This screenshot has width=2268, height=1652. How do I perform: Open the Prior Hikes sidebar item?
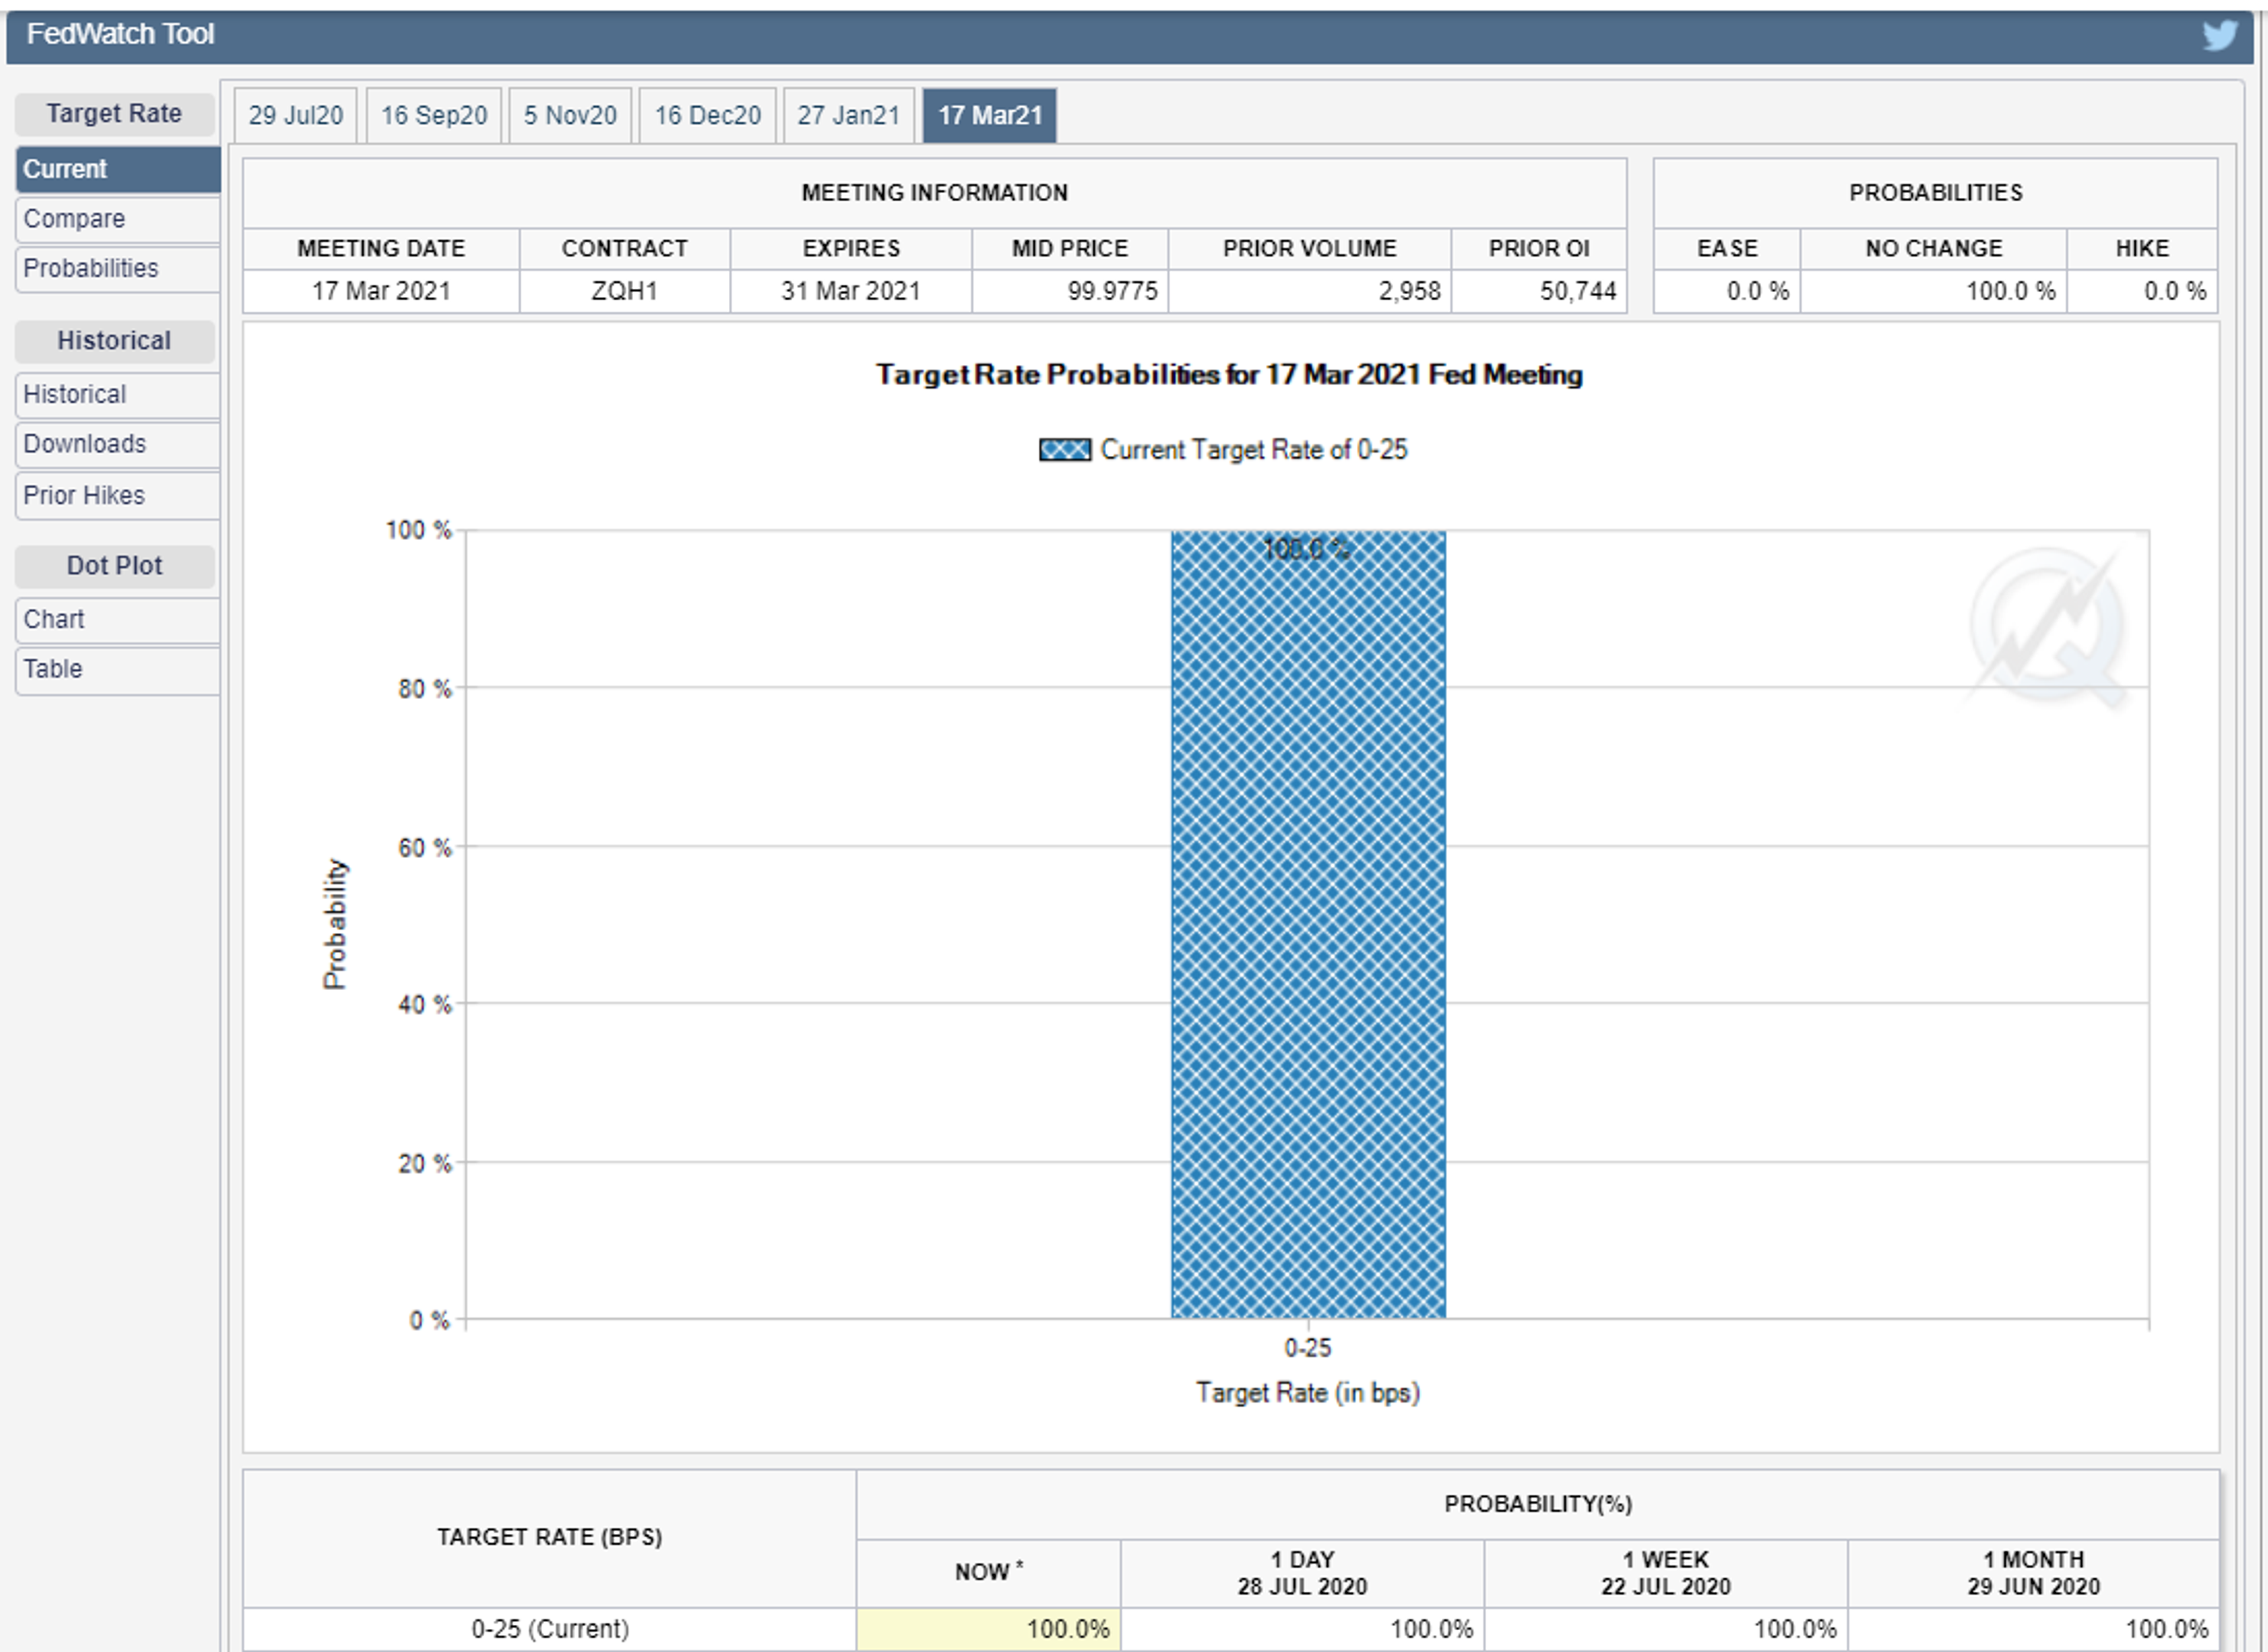point(118,496)
